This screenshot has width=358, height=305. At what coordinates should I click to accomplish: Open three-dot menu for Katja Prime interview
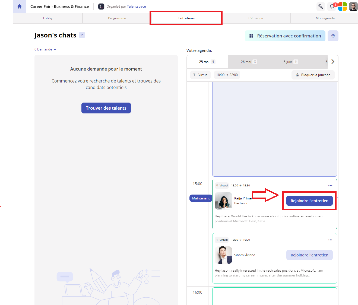(330, 186)
